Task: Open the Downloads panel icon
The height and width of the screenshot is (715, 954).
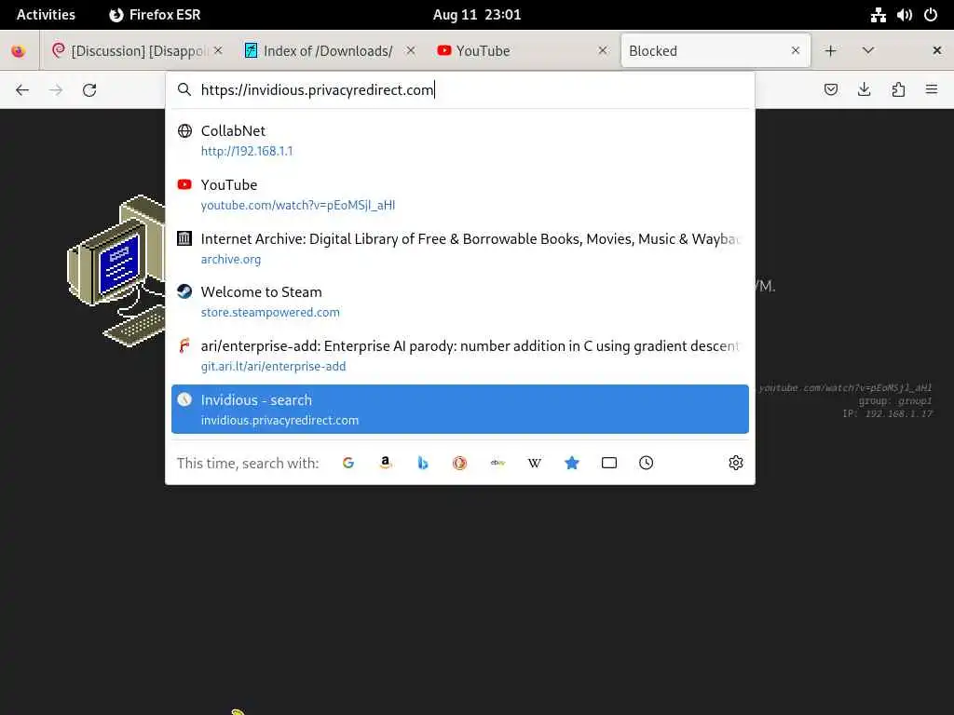Action: click(x=864, y=90)
